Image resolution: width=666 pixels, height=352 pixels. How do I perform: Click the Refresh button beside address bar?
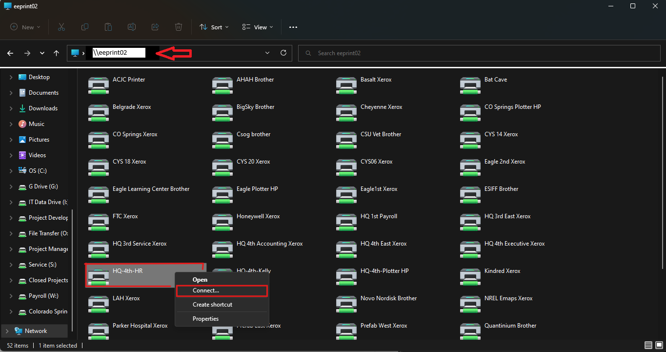(283, 53)
